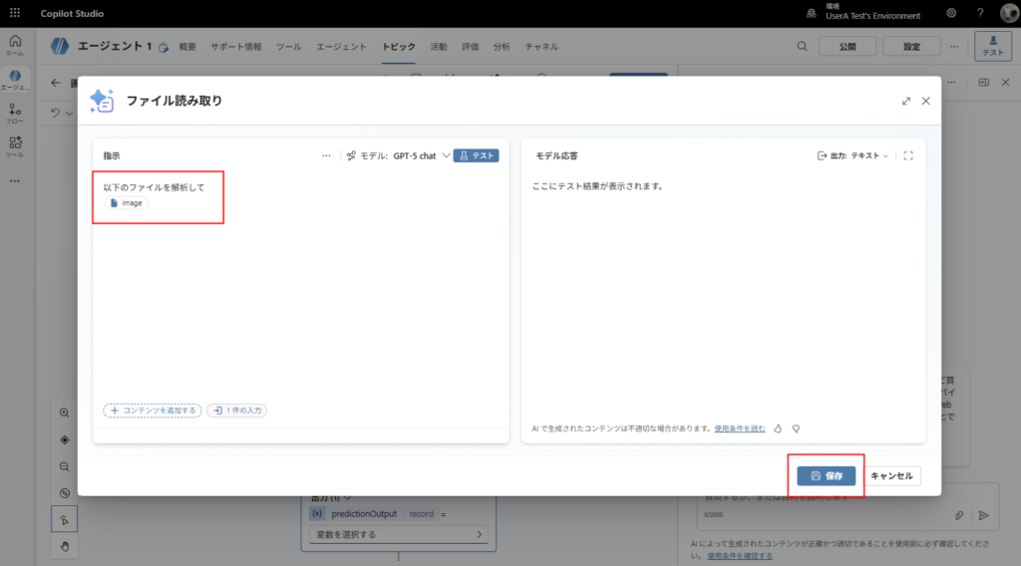
Task: Go back using the left arrow
Action: (56, 83)
